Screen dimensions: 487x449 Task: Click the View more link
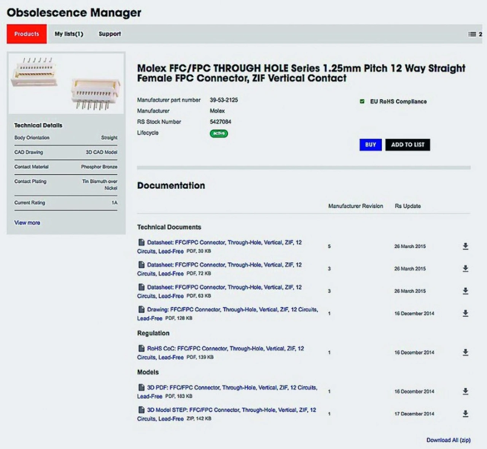pyautogui.click(x=27, y=223)
